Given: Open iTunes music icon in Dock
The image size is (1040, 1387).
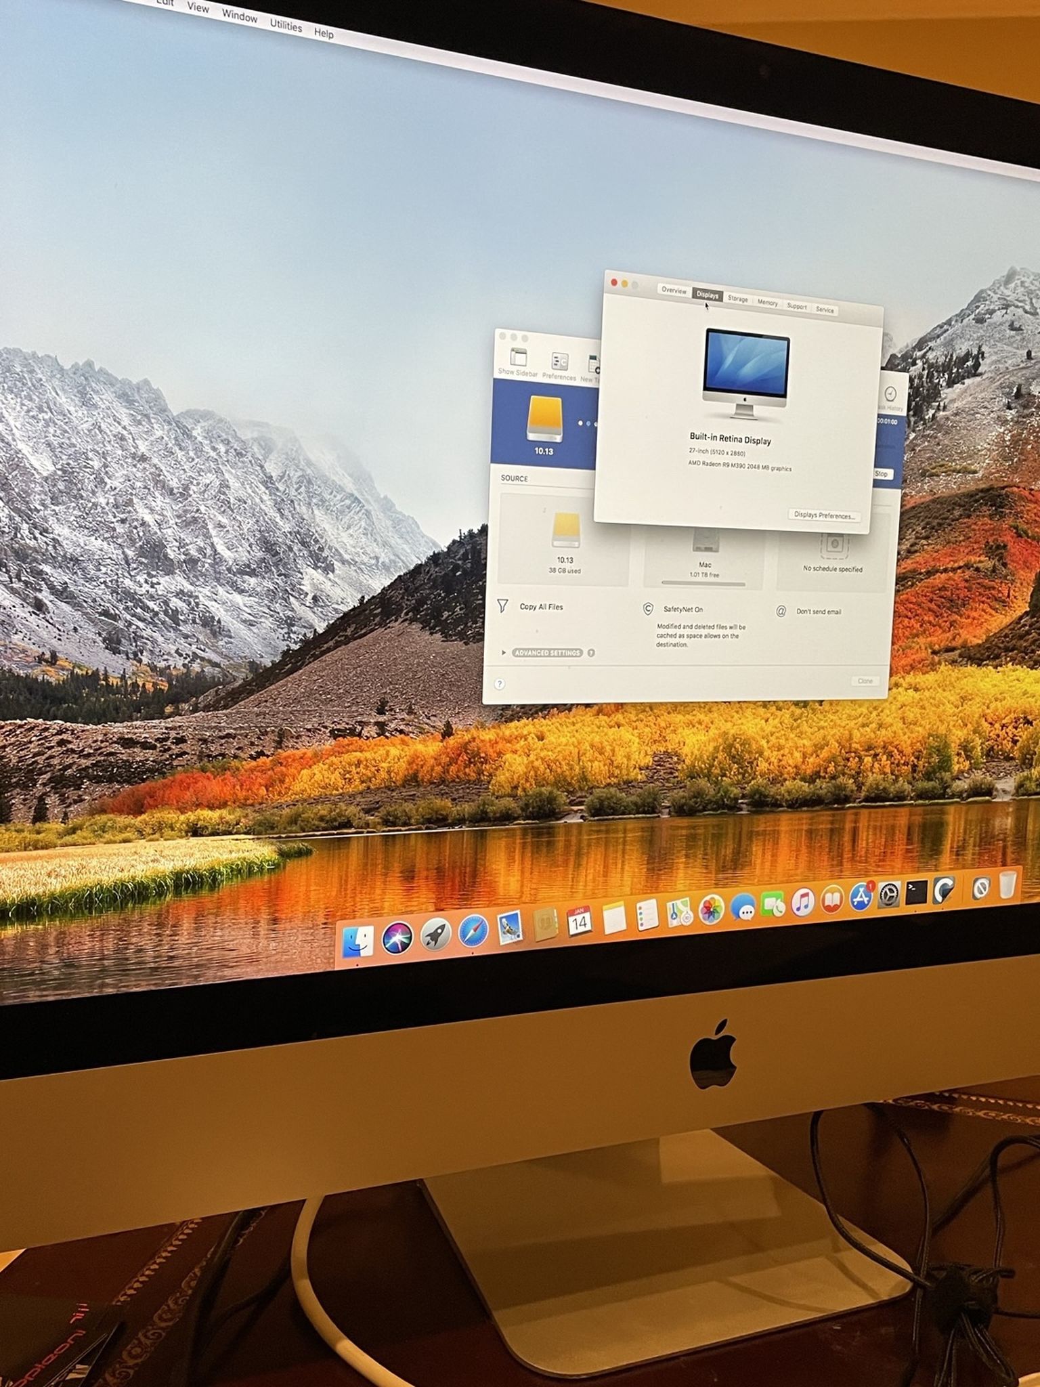Looking at the screenshot, I should [x=803, y=902].
